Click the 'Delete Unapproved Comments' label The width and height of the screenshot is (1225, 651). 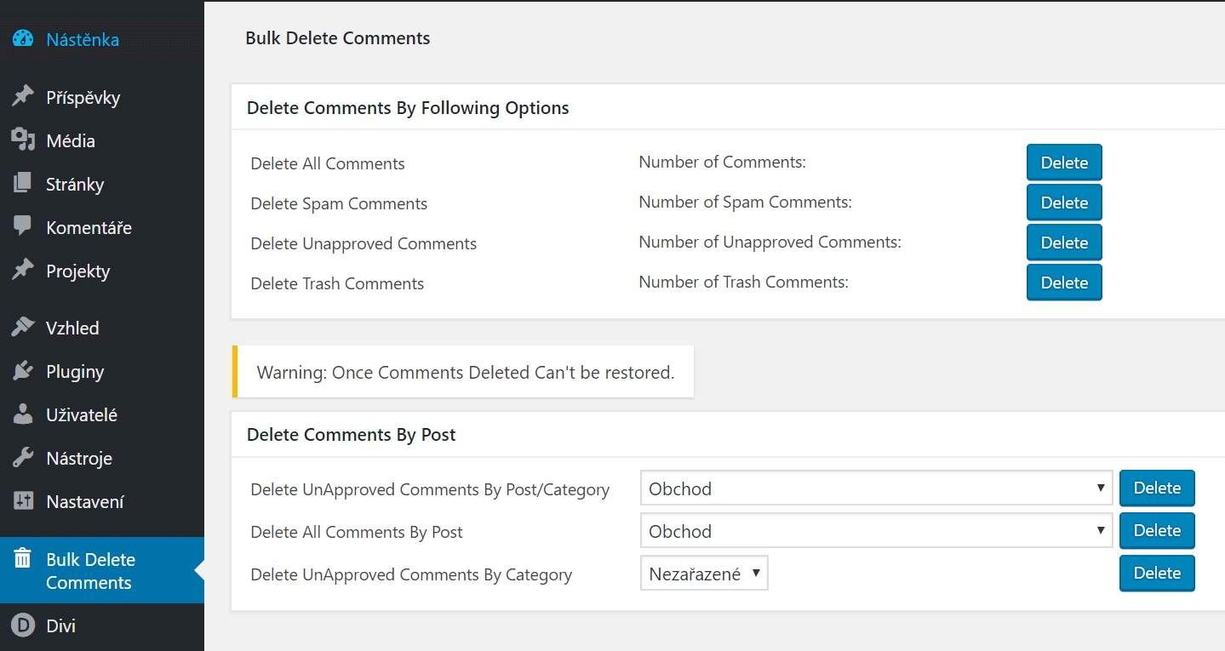[363, 244]
